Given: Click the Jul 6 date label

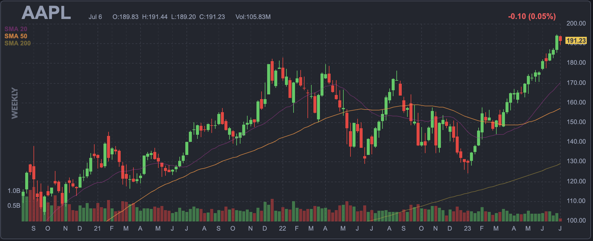Looking at the screenshot, I should [x=95, y=17].
